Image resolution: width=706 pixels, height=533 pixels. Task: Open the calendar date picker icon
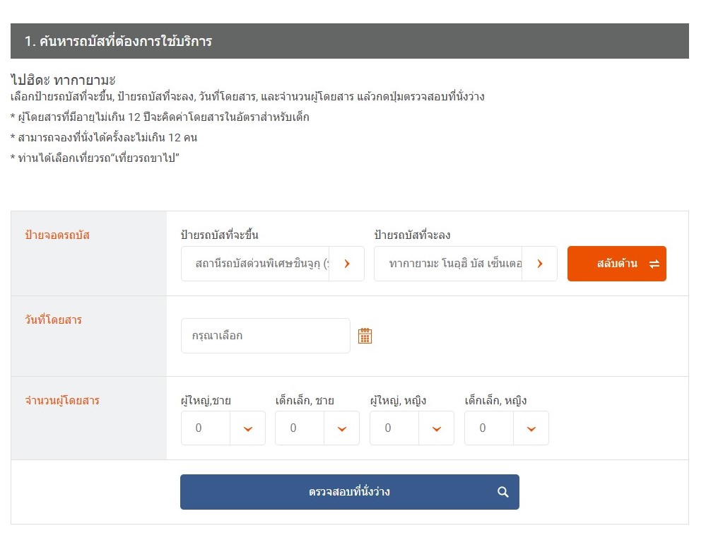click(365, 336)
